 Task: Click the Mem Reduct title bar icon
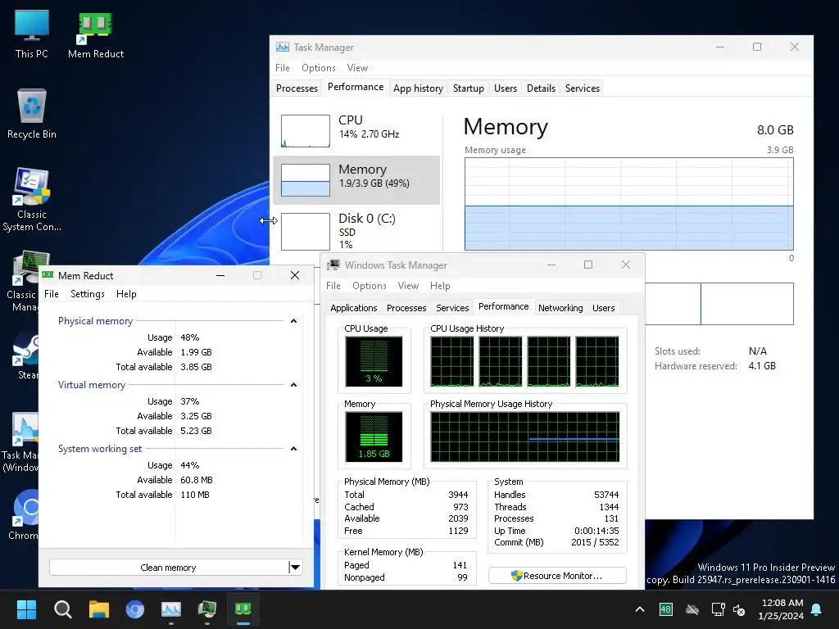click(48, 275)
